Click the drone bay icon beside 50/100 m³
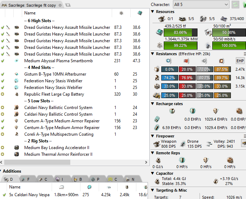This screenshot has height=199, width=246. (x=208, y=32)
